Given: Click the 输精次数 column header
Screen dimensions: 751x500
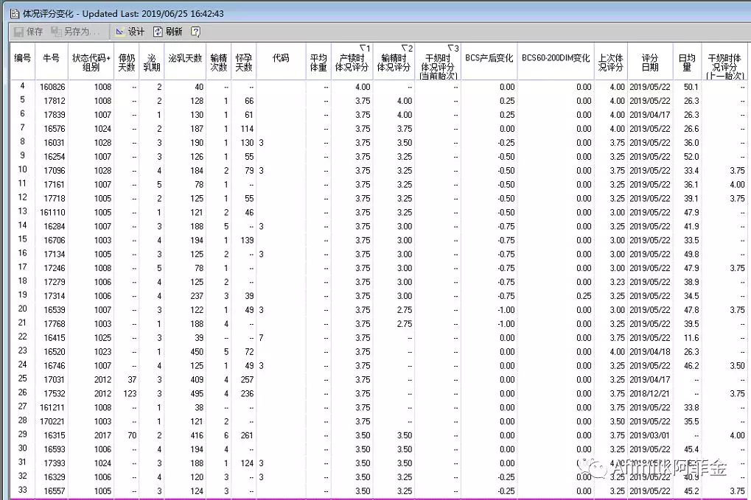Looking at the screenshot, I should pos(218,62).
